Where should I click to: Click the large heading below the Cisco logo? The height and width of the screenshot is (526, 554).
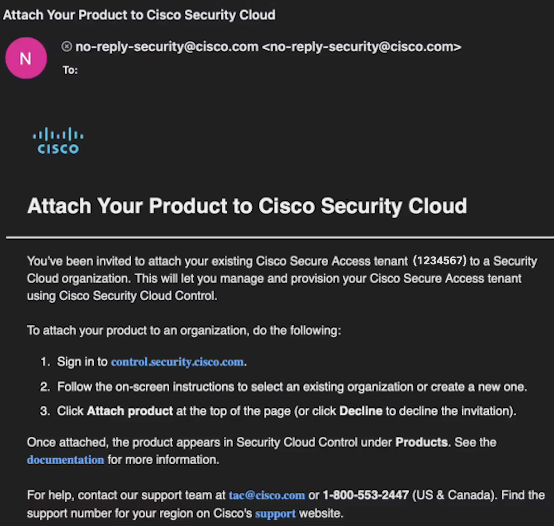[247, 206]
